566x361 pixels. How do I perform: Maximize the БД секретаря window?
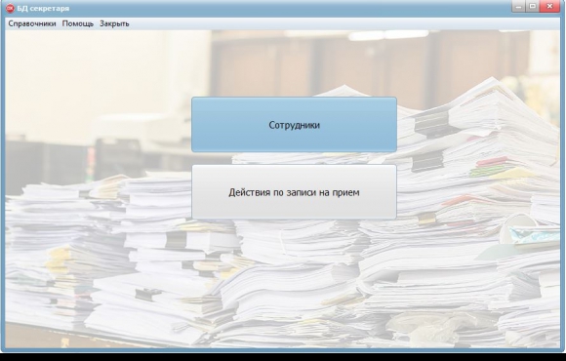533,6
